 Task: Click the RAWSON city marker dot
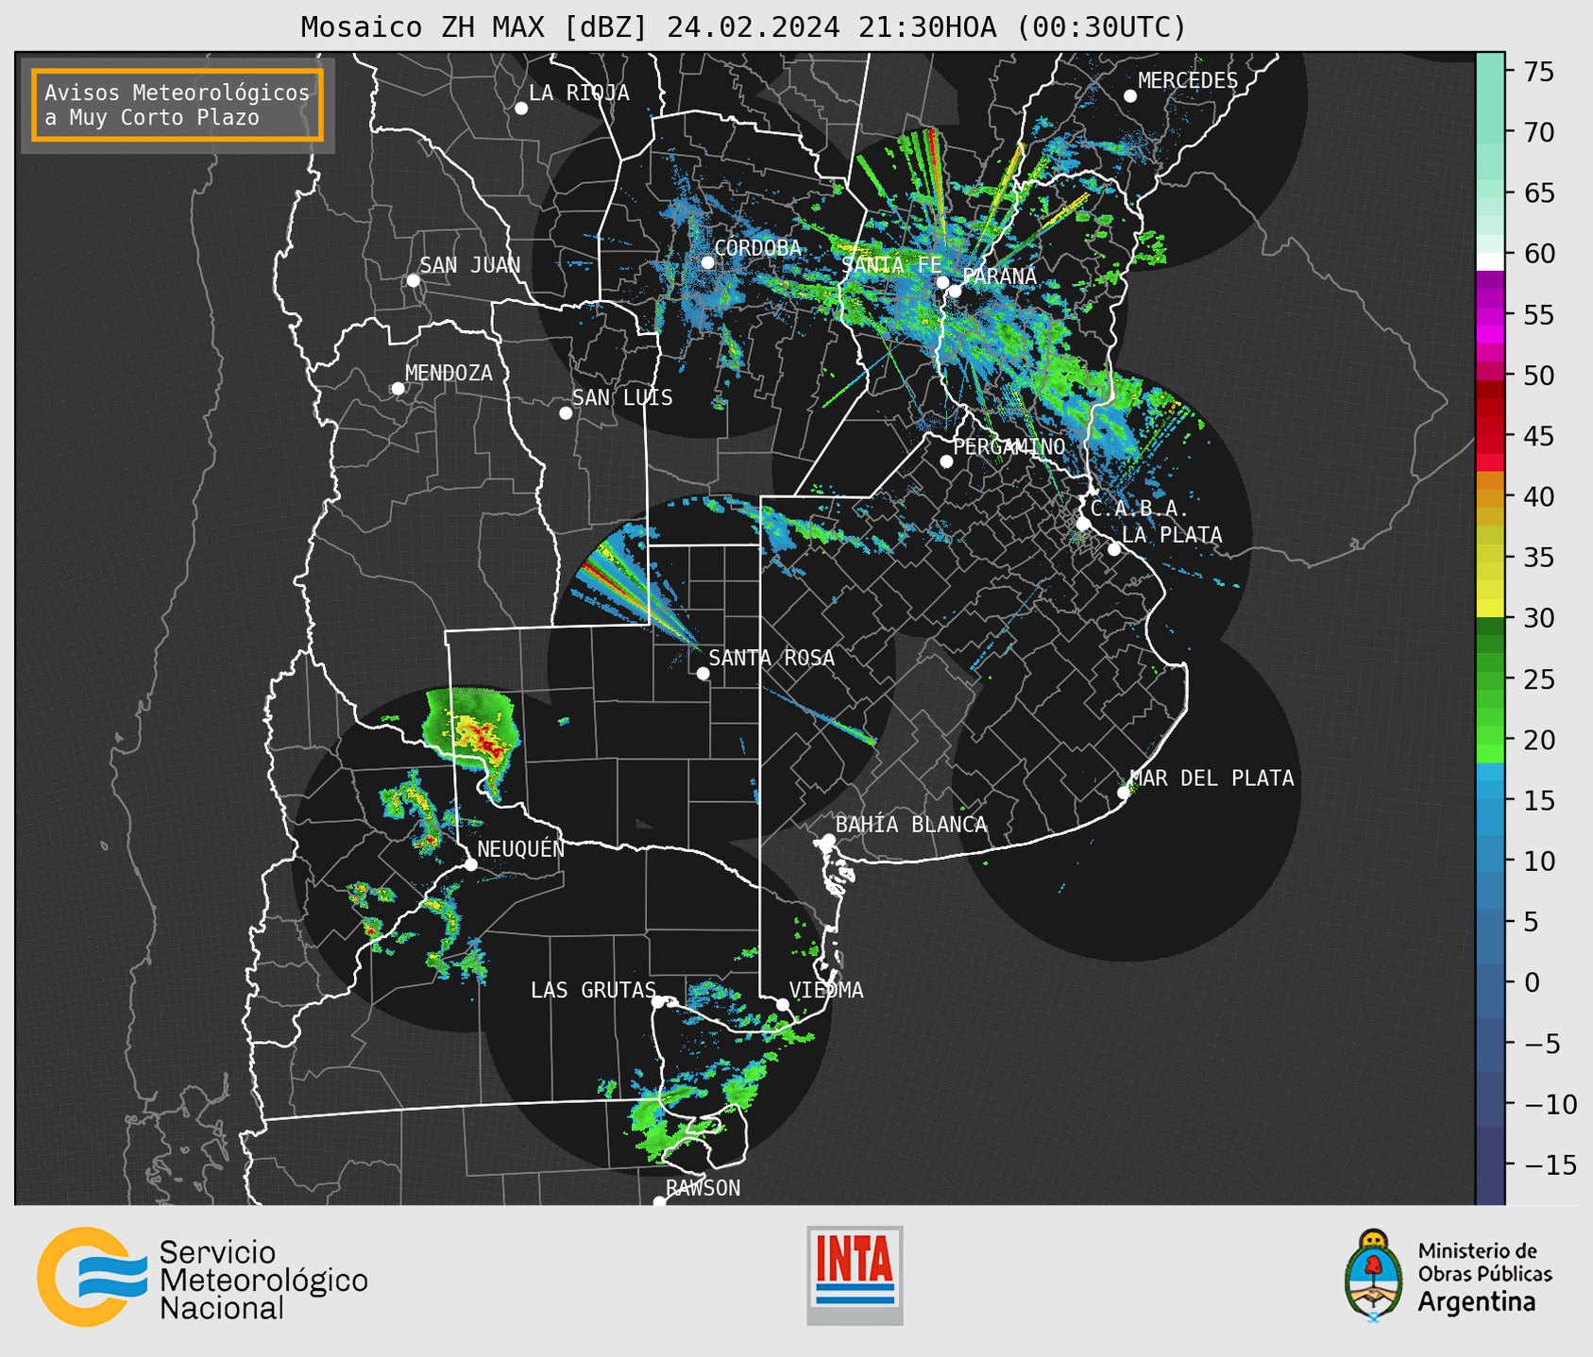click(659, 1201)
